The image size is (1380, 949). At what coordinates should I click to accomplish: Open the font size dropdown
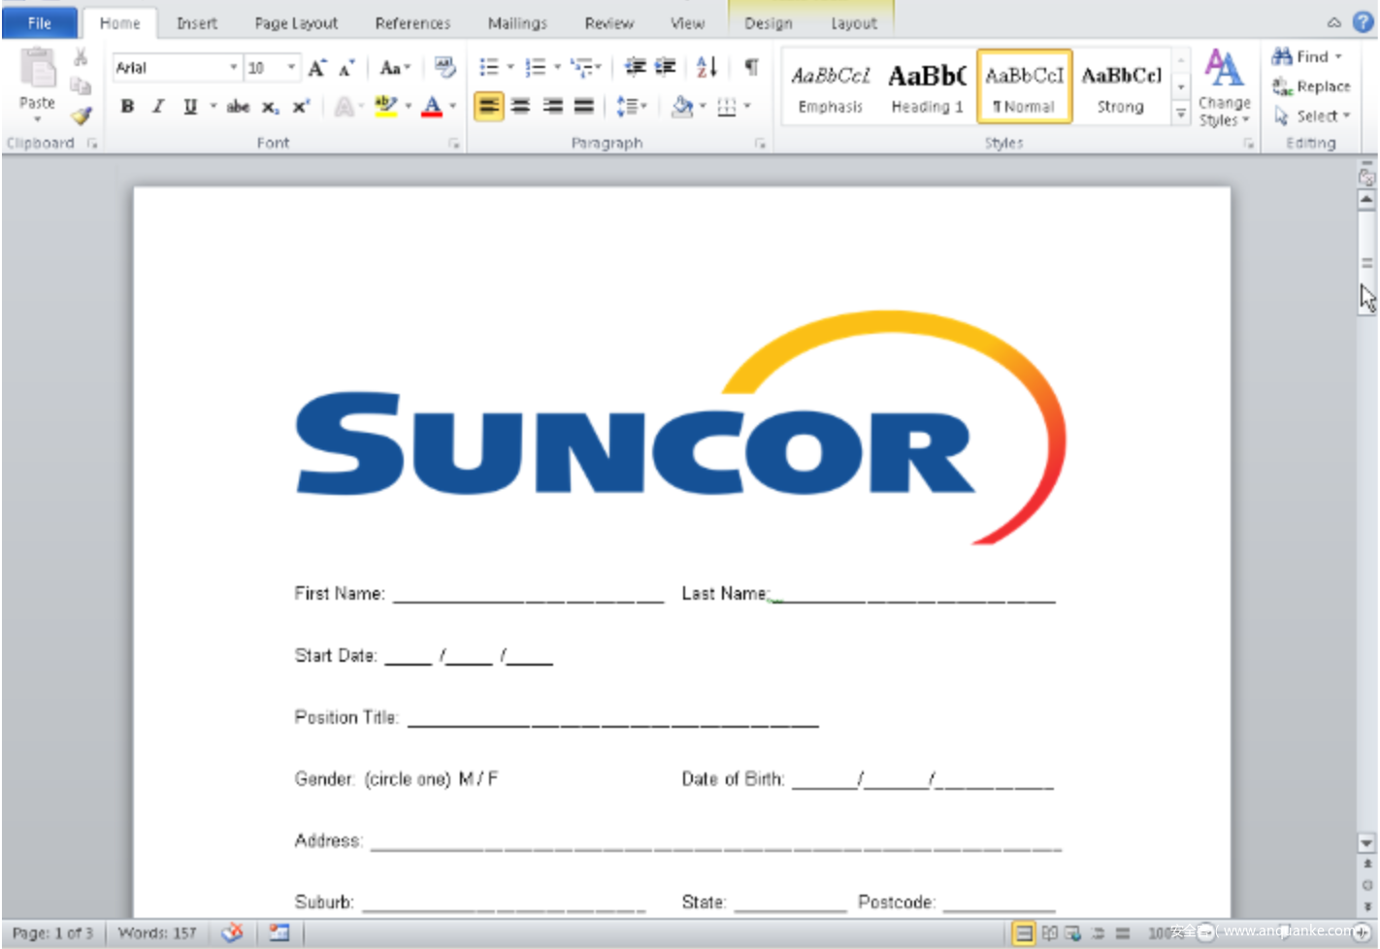(x=291, y=68)
